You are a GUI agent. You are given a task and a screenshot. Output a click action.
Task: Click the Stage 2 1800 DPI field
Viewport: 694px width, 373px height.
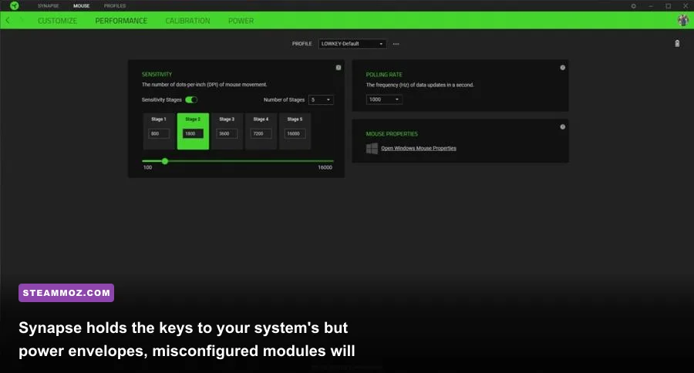[x=193, y=133]
